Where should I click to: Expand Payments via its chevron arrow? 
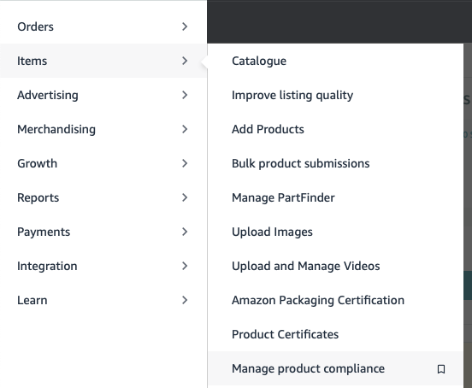coord(185,232)
